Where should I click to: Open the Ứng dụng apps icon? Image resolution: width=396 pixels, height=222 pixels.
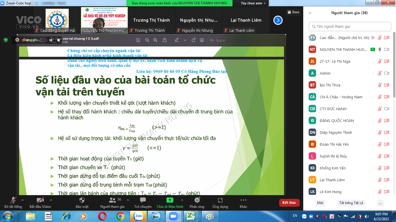(x=220, y=200)
